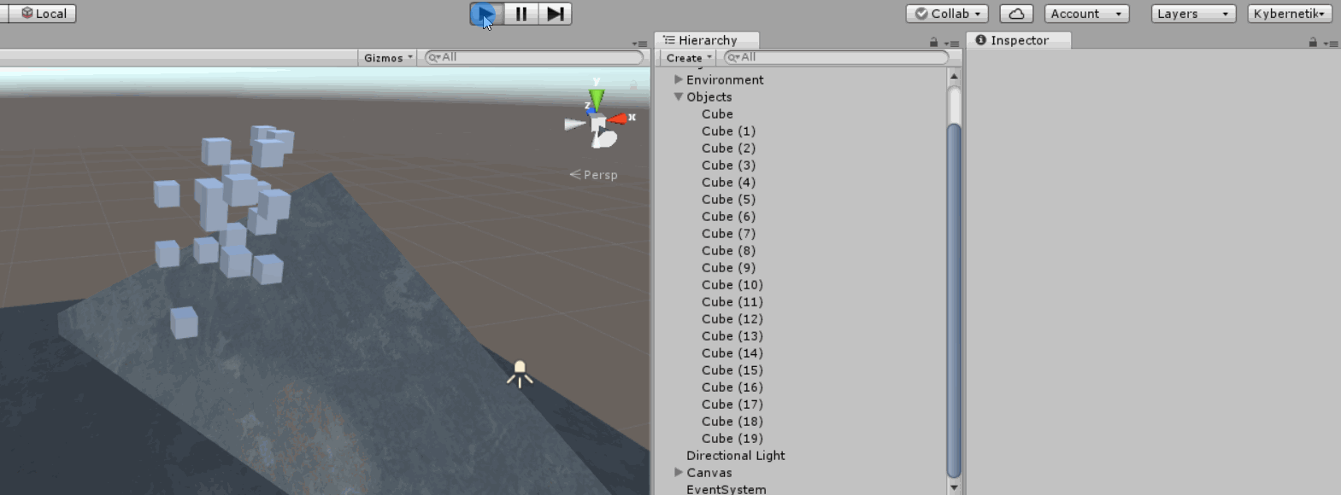
Task: Select Cube (7) in the Hierarchy
Action: coord(728,233)
